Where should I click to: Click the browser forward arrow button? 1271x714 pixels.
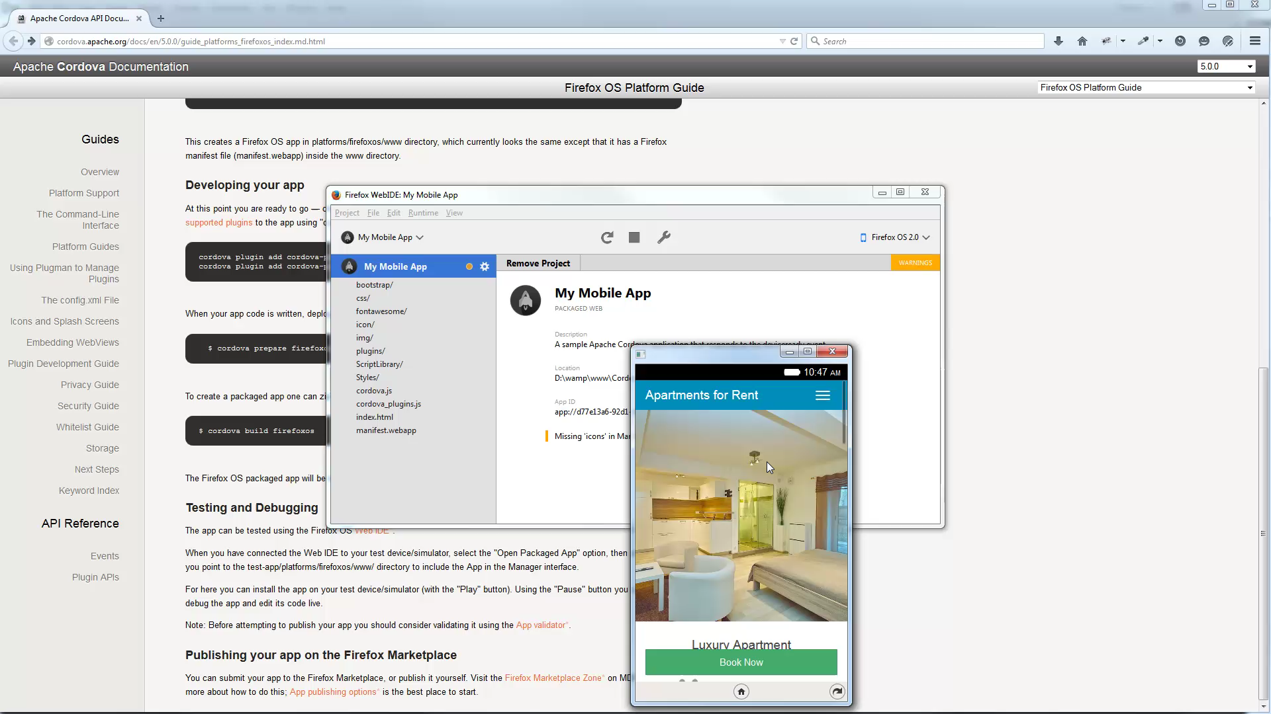point(31,41)
